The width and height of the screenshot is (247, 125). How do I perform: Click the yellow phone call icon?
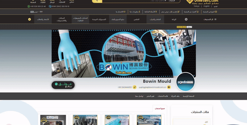[134, 87]
